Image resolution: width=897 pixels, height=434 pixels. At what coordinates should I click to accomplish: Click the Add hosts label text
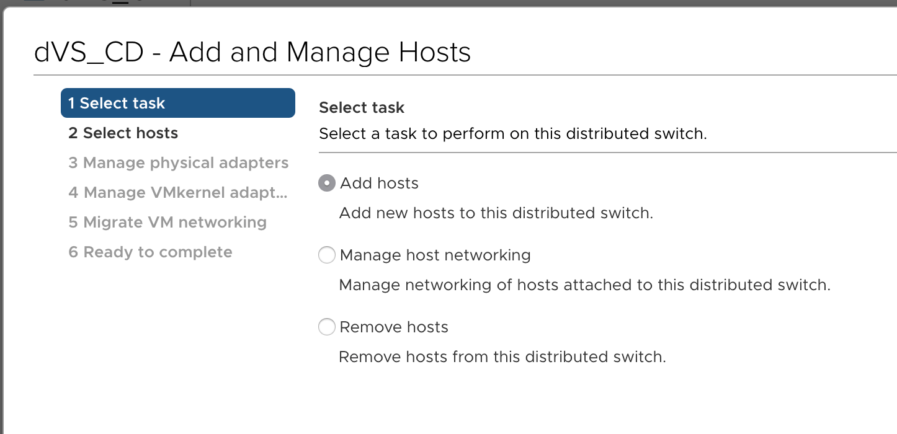coord(379,184)
